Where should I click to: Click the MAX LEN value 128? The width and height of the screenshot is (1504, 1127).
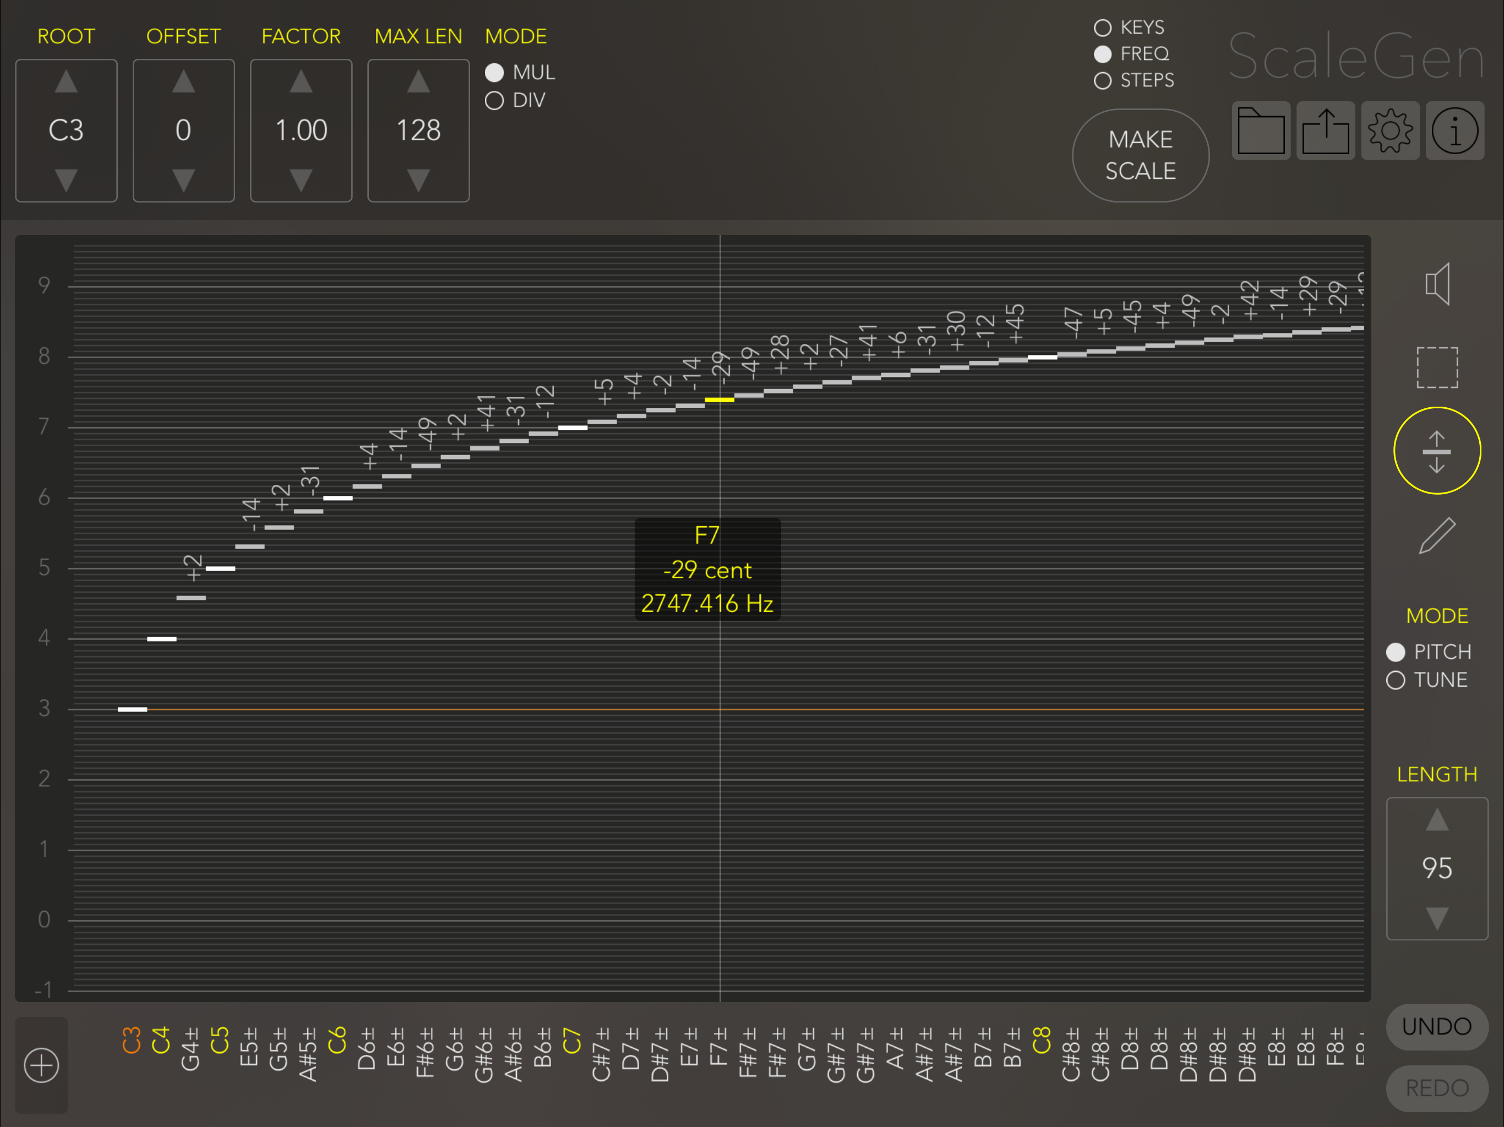[x=419, y=130]
